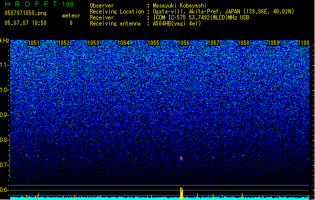315x200 pixels.
Task: Click the 0.8 kHz frequency label
Action: [x=5, y=140]
